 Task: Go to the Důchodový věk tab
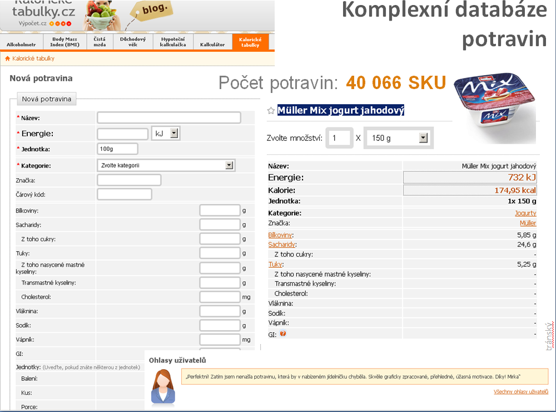(133, 42)
